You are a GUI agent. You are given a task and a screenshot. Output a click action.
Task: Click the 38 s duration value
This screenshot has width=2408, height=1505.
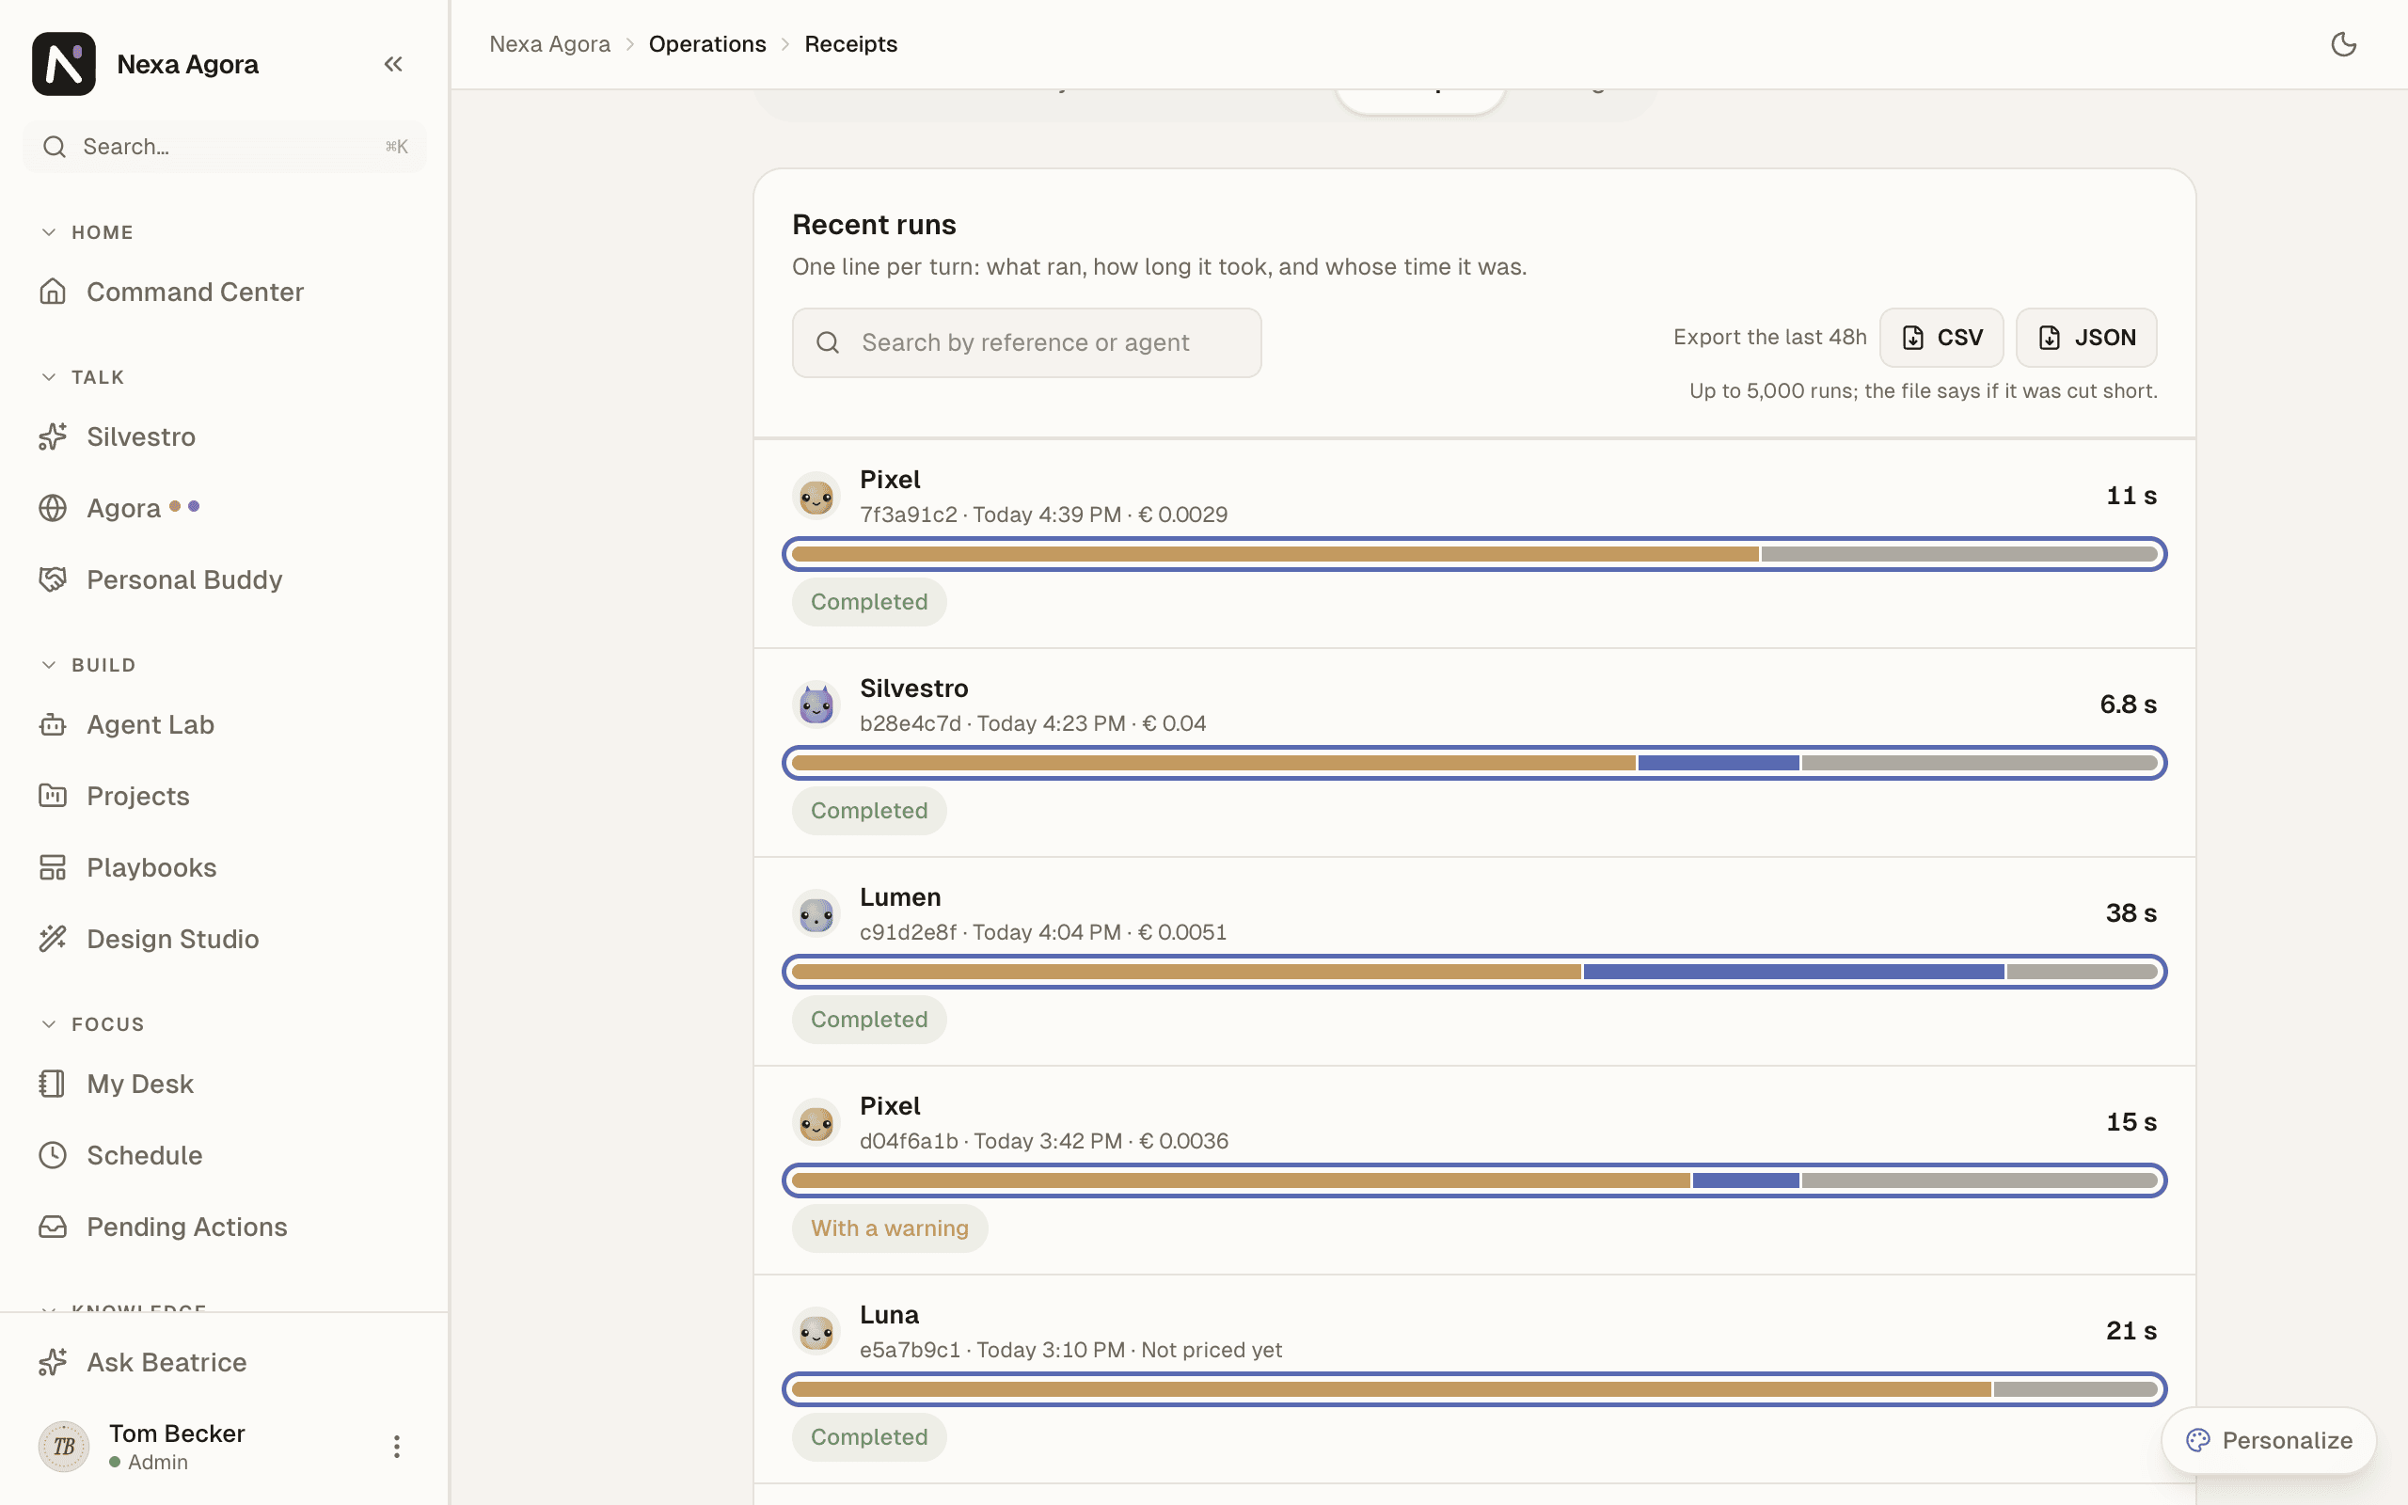click(x=2131, y=913)
